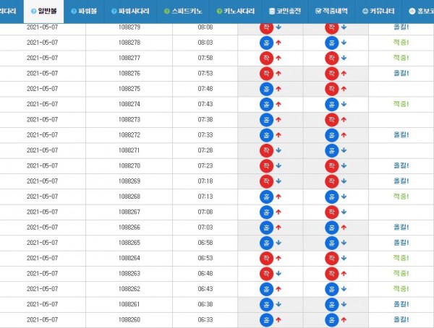
Task: Open the 일반볼 tab
Action: (x=43, y=12)
